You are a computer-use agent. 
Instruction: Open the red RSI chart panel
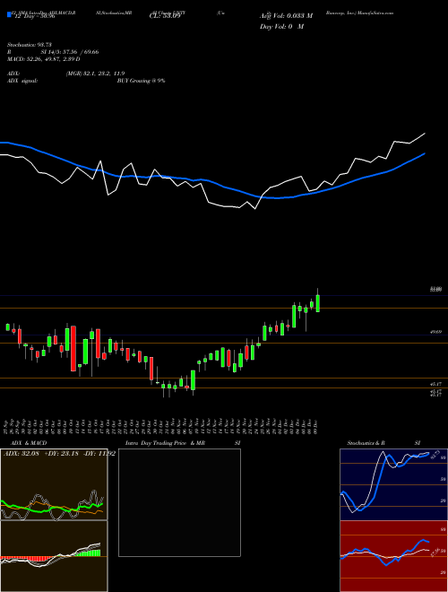[x=393, y=556]
